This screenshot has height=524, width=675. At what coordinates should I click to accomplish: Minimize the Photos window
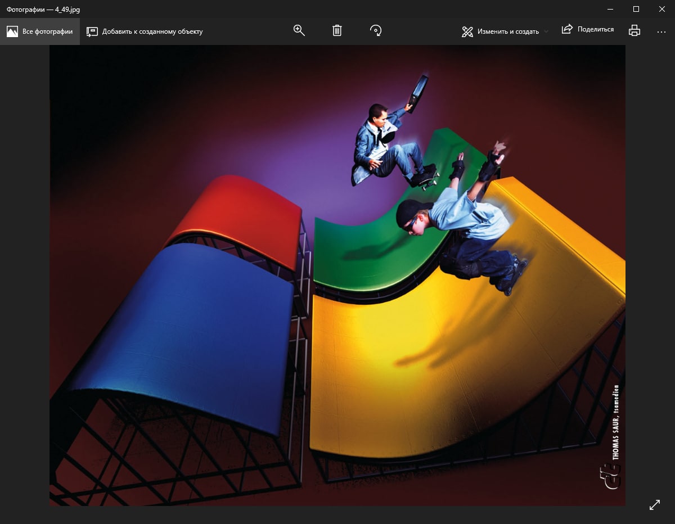(610, 9)
